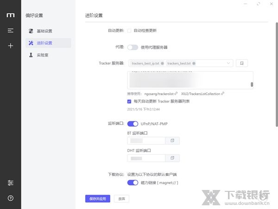Minimize the Motrix window
The width and height of the screenshot is (278, 209).
coord(246,4)
